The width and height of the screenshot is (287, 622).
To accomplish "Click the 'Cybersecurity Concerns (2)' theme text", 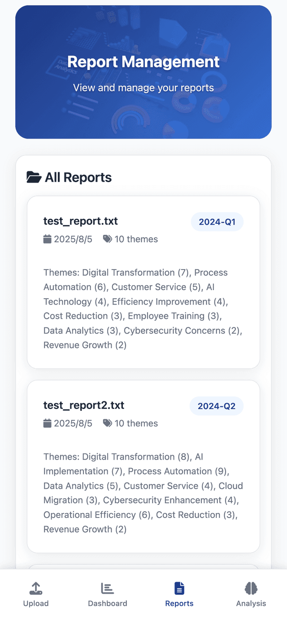I will 182,331.
